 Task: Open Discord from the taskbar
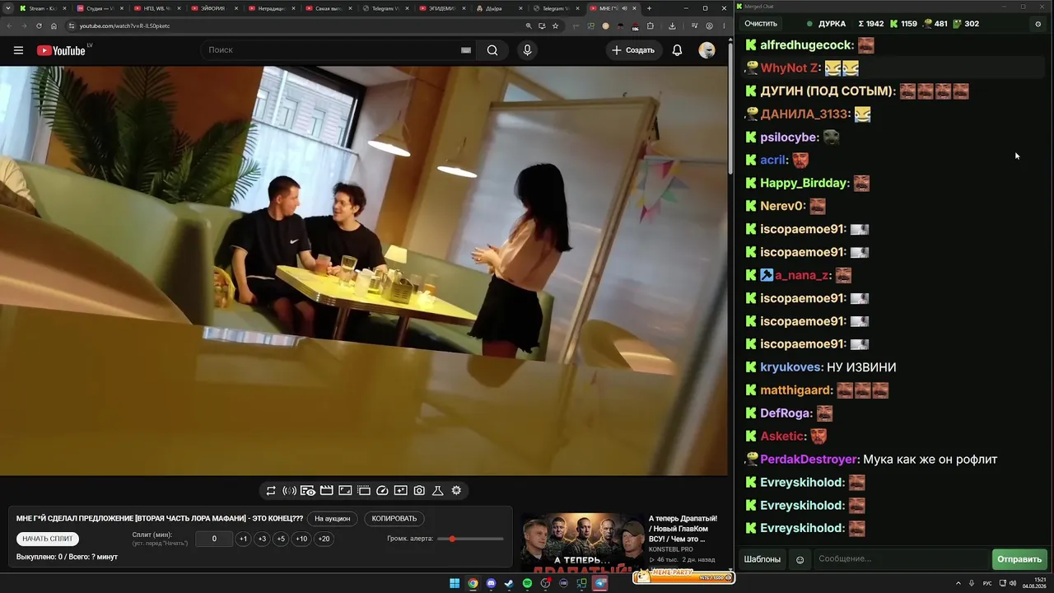(x=491, y=584)
